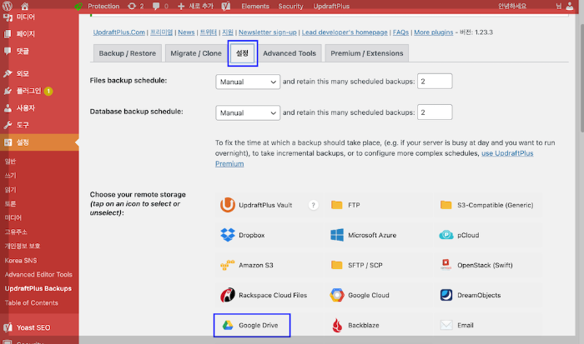Open UpdraftPlus Vault help question mark

click(313, 205)
